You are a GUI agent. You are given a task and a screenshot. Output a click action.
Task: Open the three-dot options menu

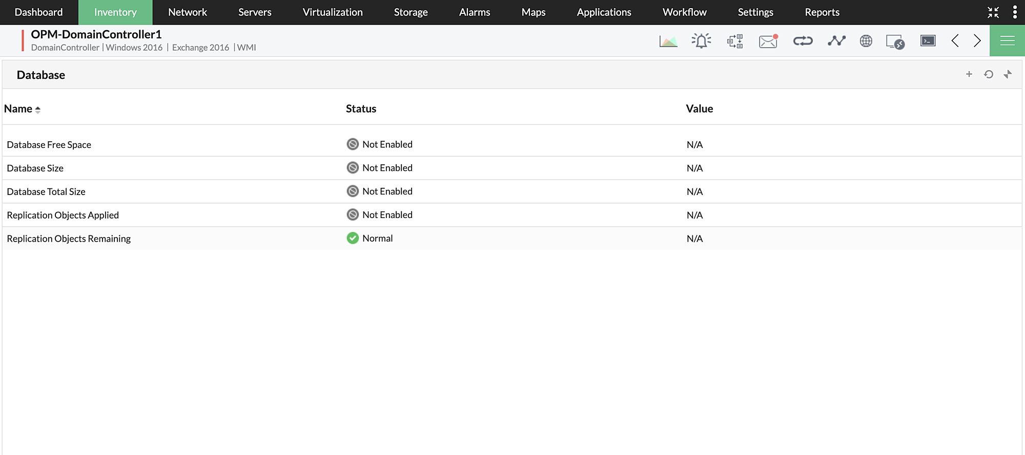click(x=1015, y=12)
